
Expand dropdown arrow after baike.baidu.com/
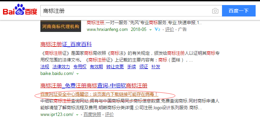tap(77, 74)
